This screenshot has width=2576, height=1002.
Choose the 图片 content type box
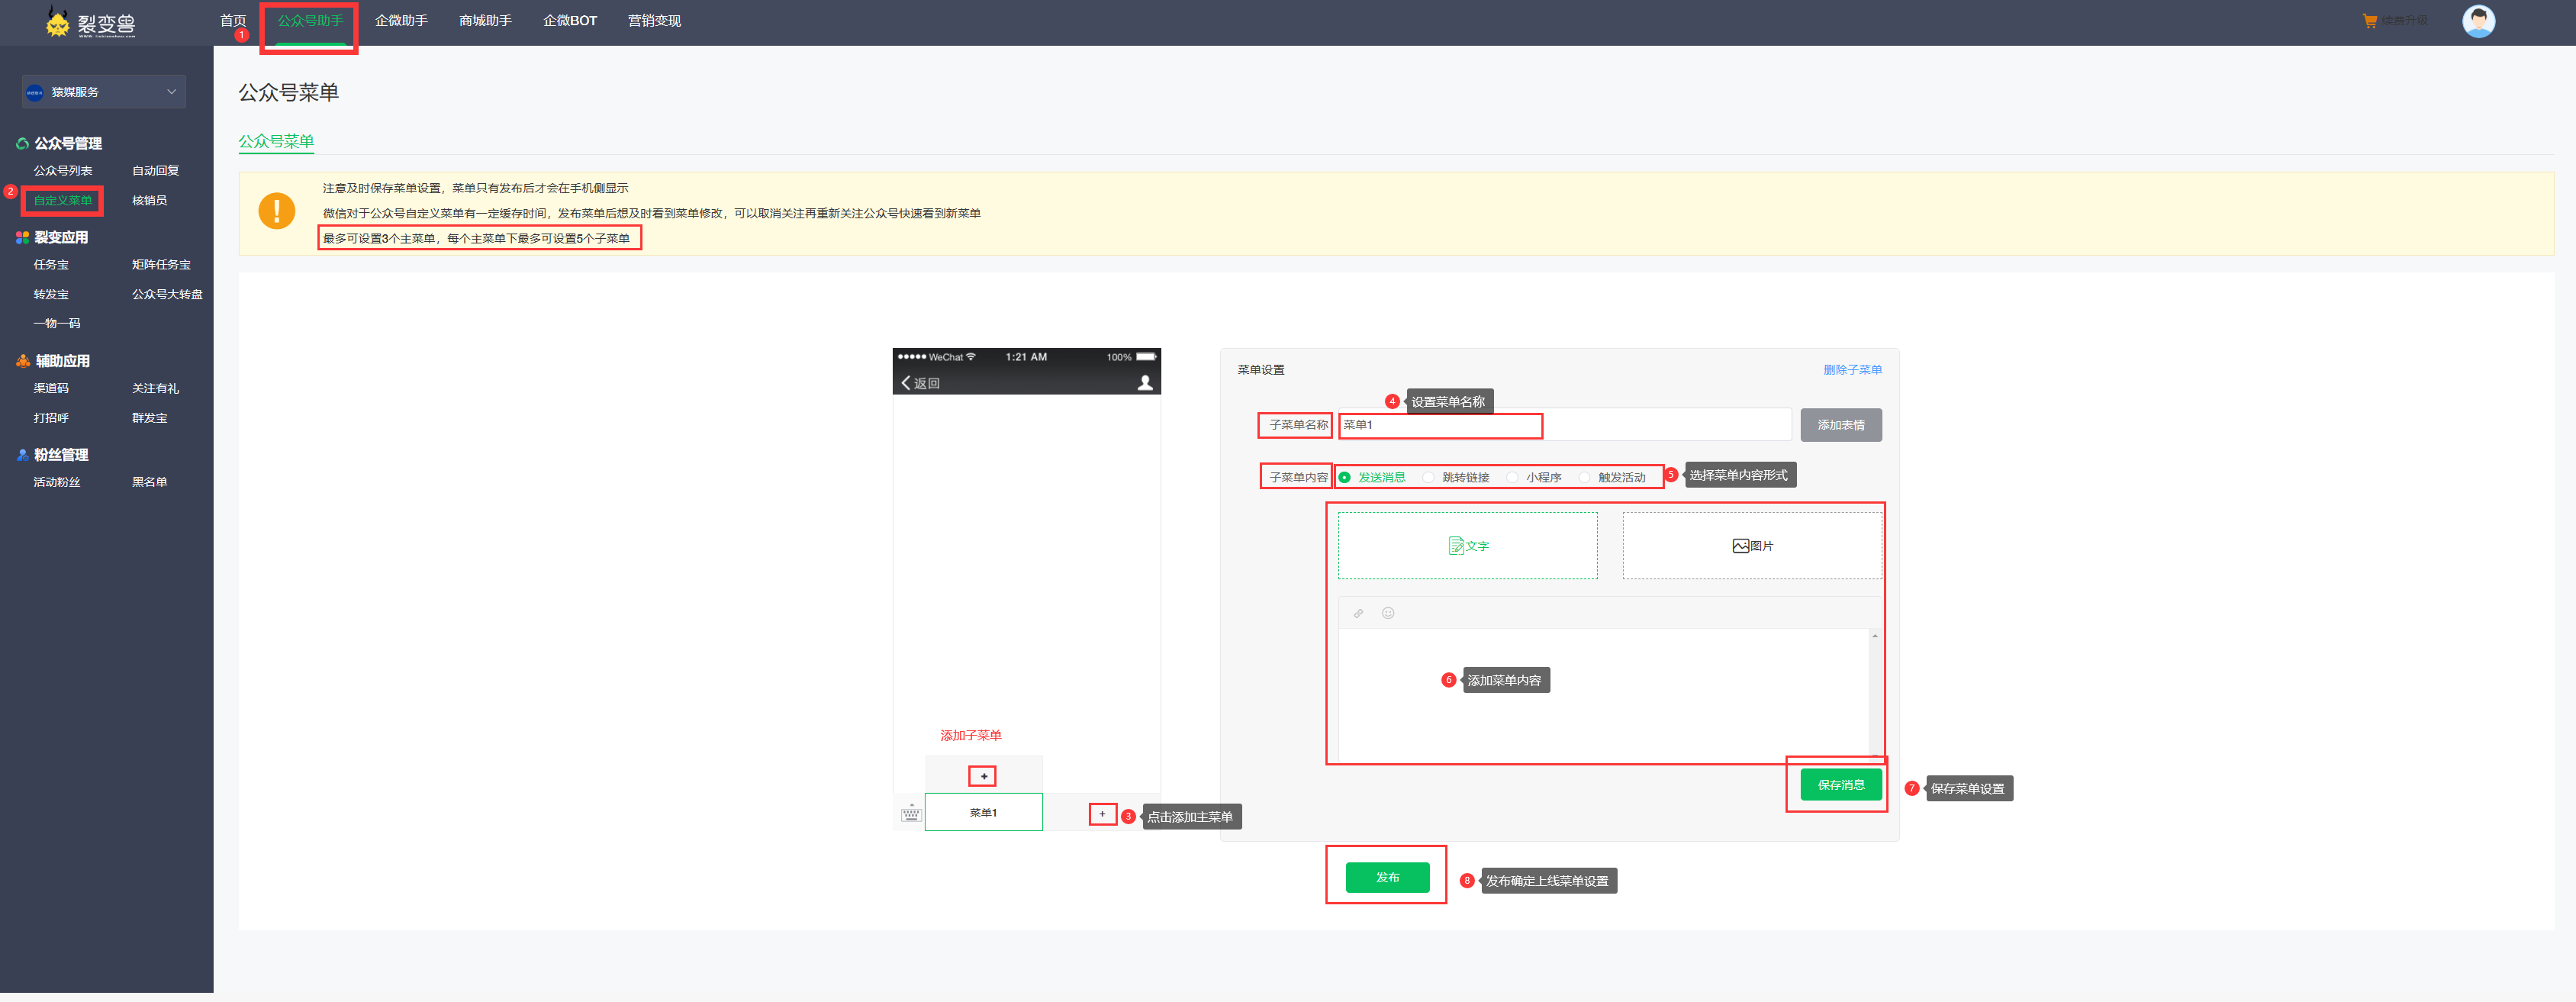coord(1751,546)
